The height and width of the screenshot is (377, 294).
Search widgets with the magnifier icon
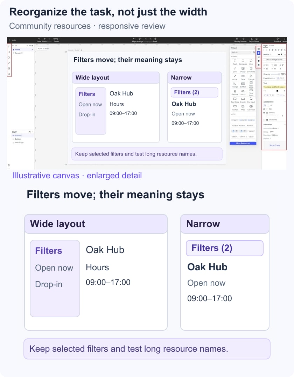(x=254, y=52)
